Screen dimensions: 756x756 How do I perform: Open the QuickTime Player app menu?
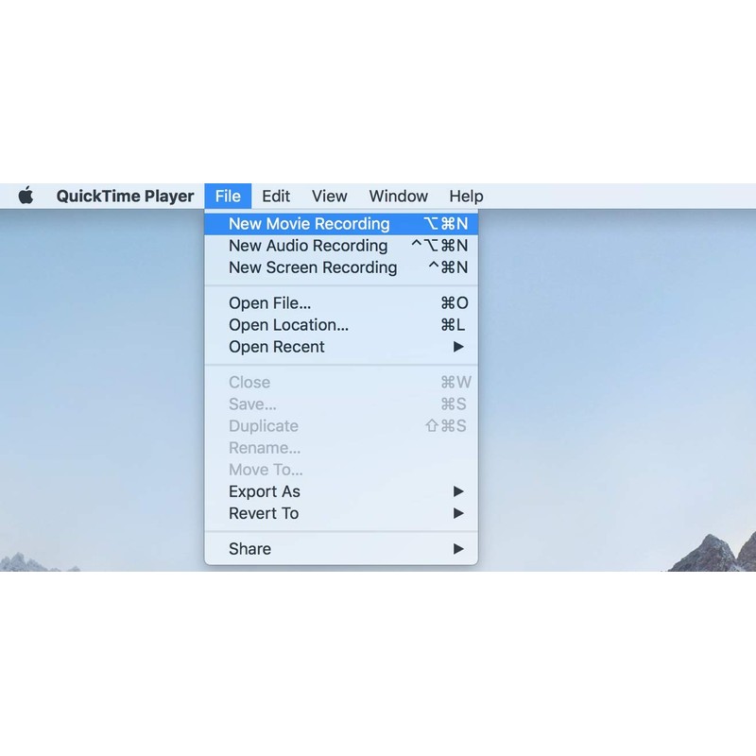[x=125, y=196]
